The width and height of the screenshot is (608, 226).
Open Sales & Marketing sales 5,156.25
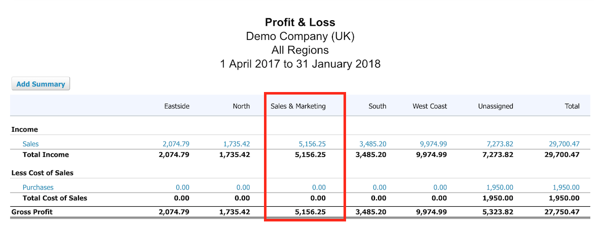(x=312, y=144)
